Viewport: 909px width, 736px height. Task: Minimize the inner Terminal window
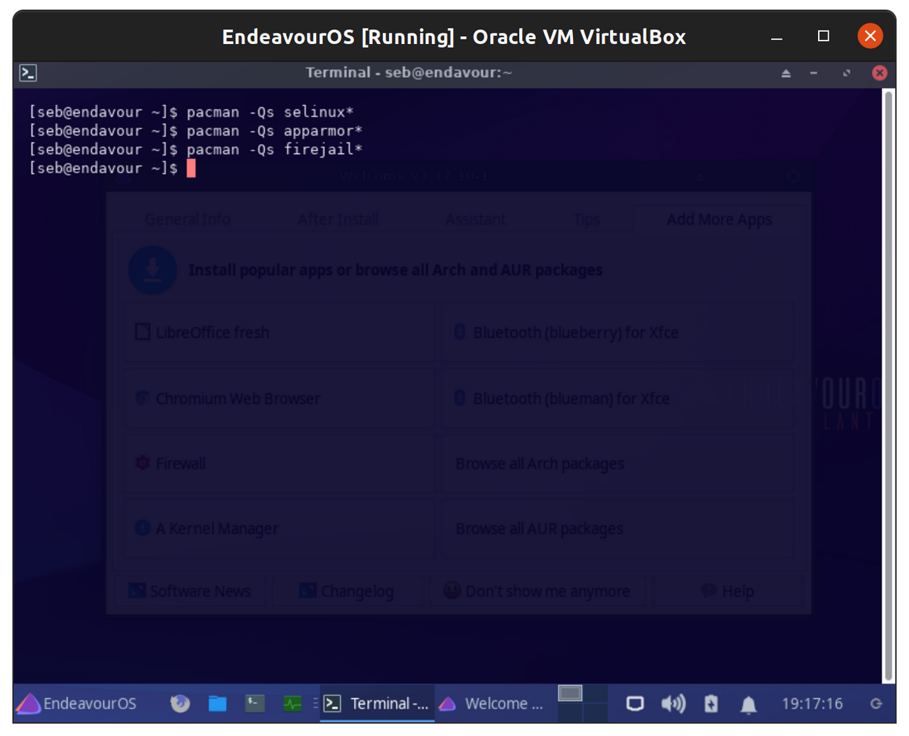(x=814, y=73)
